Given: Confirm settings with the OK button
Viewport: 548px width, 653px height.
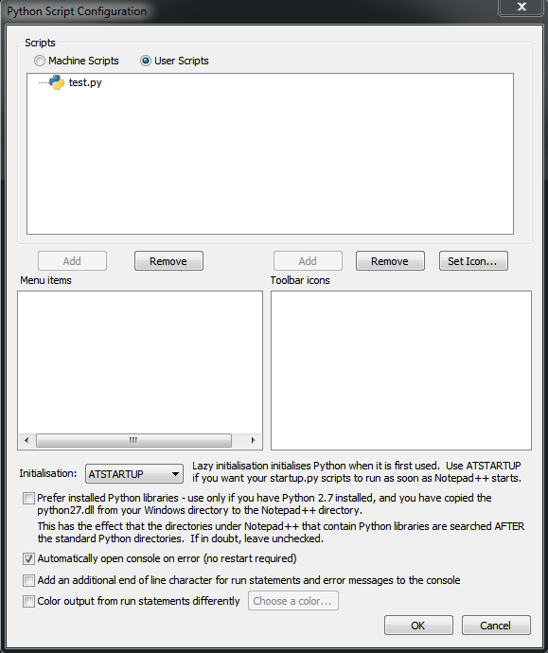Looking at the screenshot, I should (418, 626).
